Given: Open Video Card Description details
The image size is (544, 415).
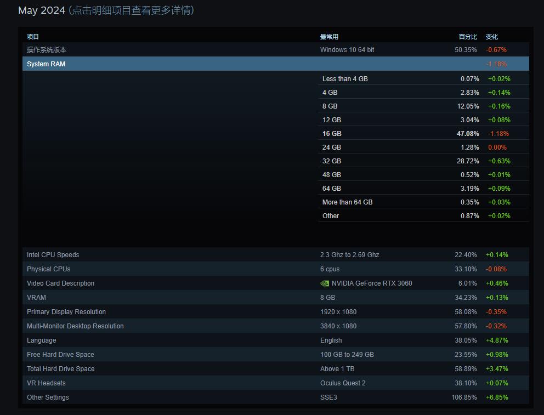Looking at the screenshot, I should pos(60,283).
